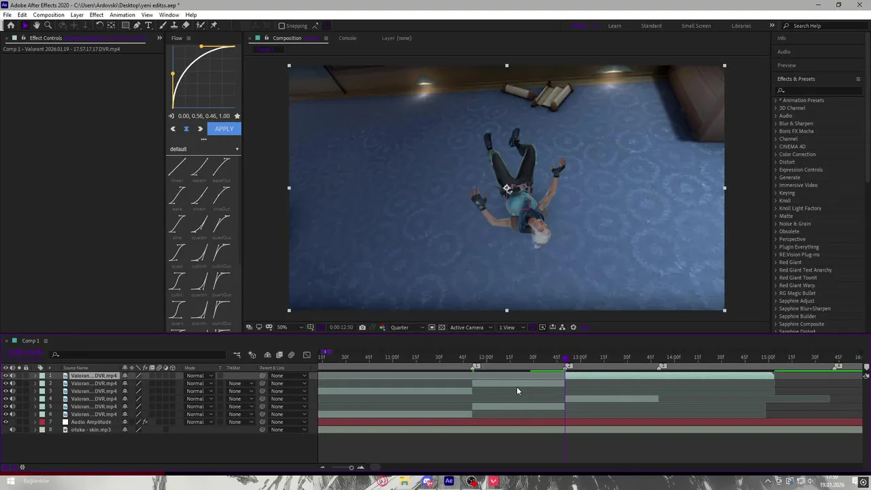Open the Quarter resolution dropdown
871x490 pixels.
tap(407, 327)
